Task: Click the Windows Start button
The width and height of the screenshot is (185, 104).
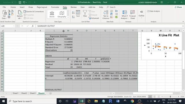Action: click(x=3, y=101)
